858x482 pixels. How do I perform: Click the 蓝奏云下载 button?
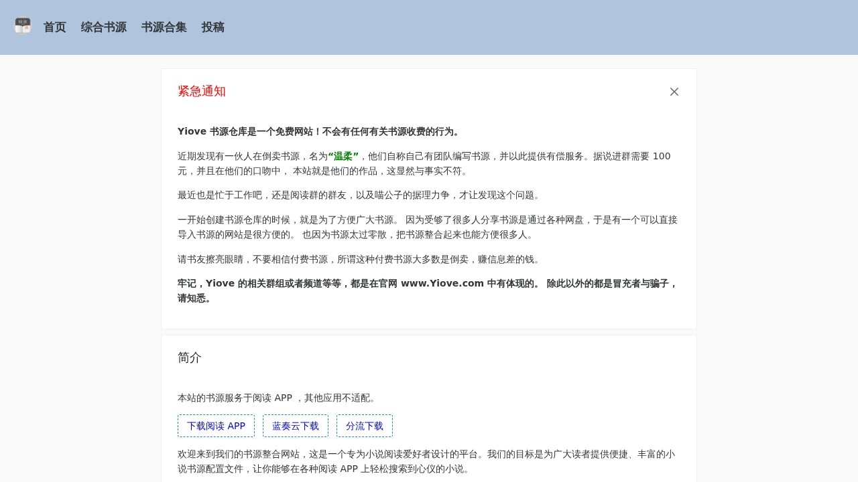[296, 426]
